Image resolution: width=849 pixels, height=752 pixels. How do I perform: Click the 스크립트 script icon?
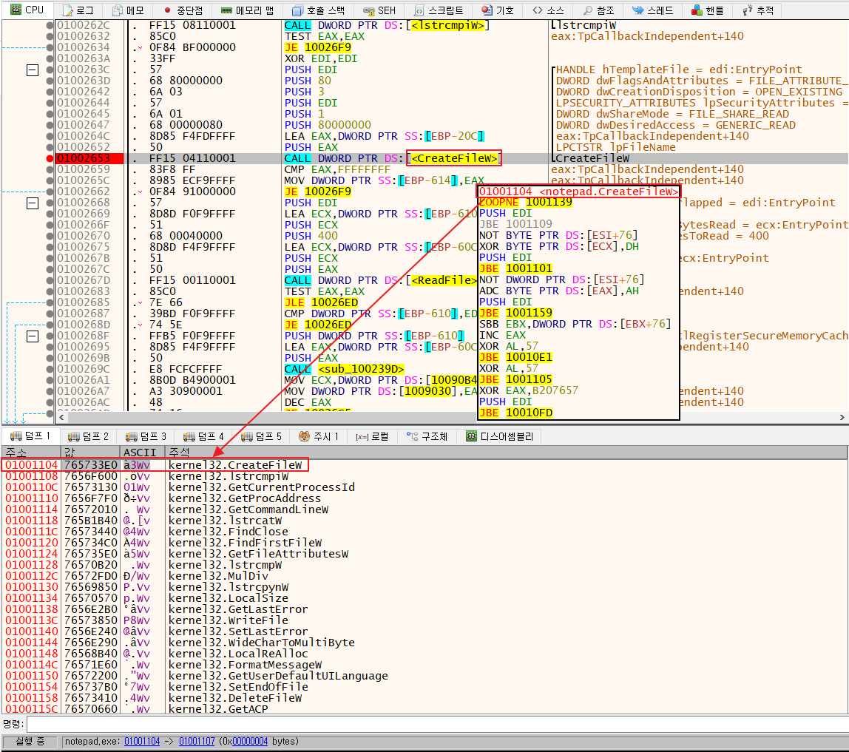(x=419, y=10)
